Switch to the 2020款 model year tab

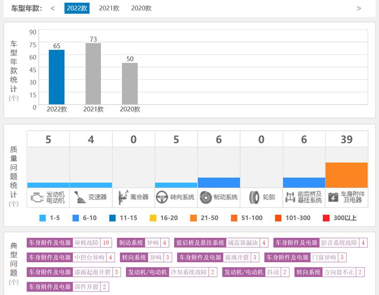[141, 8]
